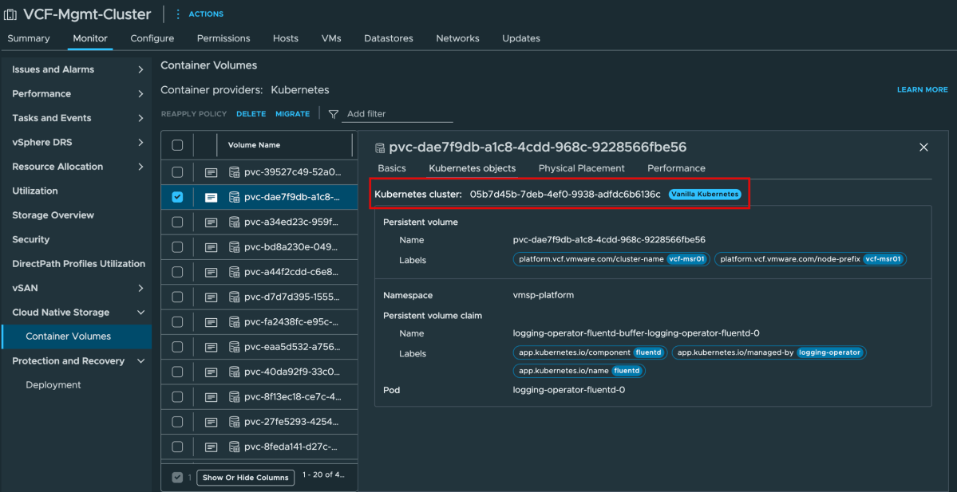The height and width of the screenshot is (492, 957).
Task: Switch to the Summary tab
Action: pyautogui.click(x=29, y=38)
